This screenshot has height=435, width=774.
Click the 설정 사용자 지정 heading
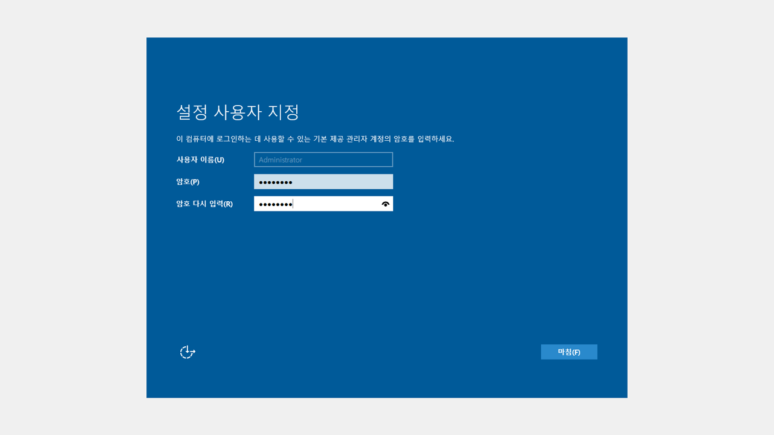[238, 112]
